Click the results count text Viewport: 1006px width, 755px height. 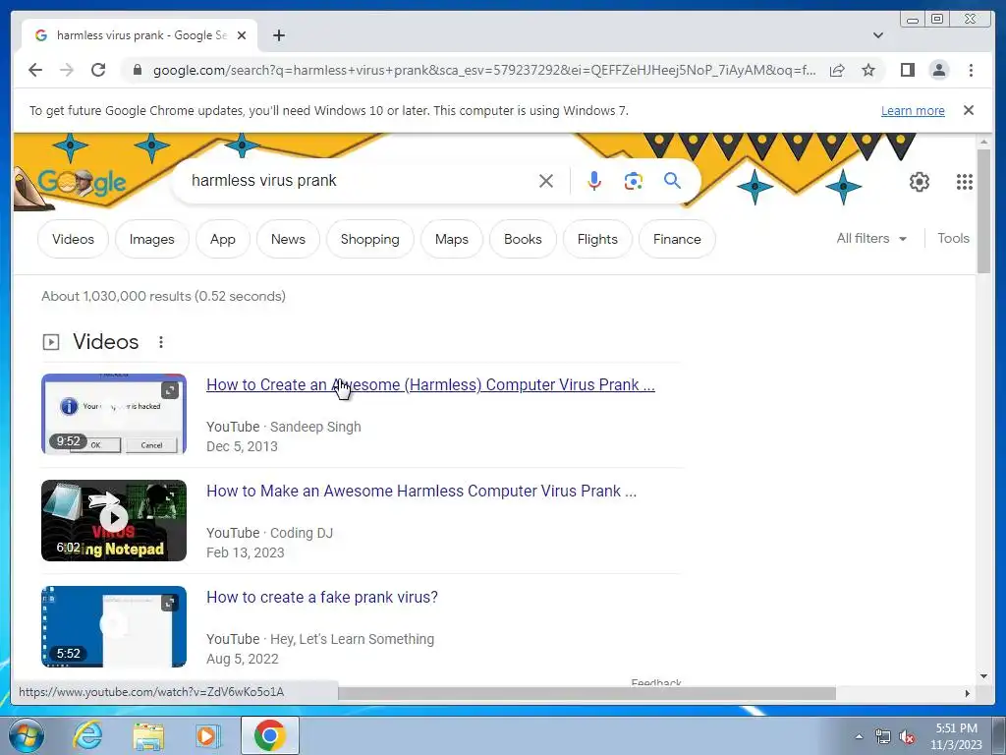164,296
